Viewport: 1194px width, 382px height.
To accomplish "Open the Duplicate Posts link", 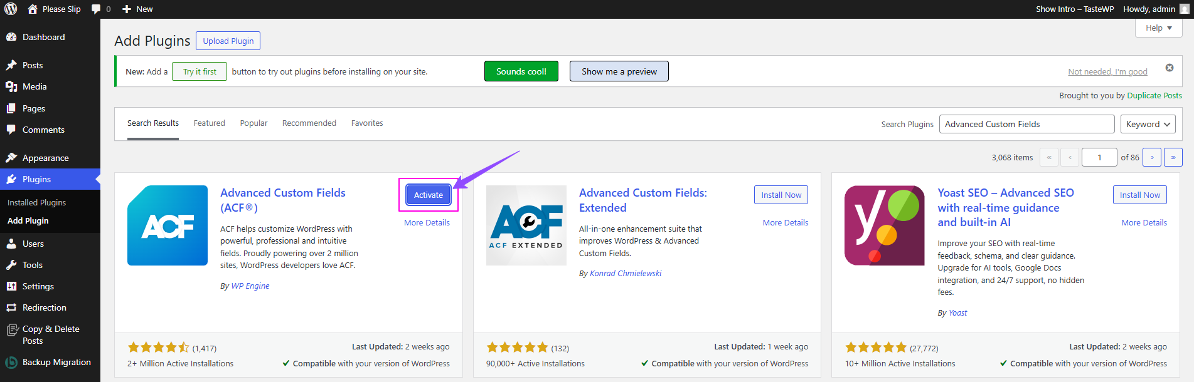I will (x=1154, y=96).
